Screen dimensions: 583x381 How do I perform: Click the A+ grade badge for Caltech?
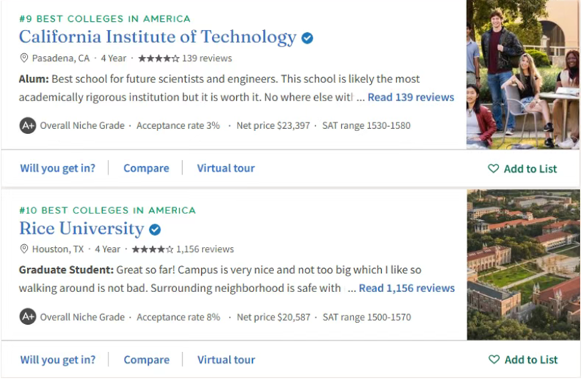(28, 125)
